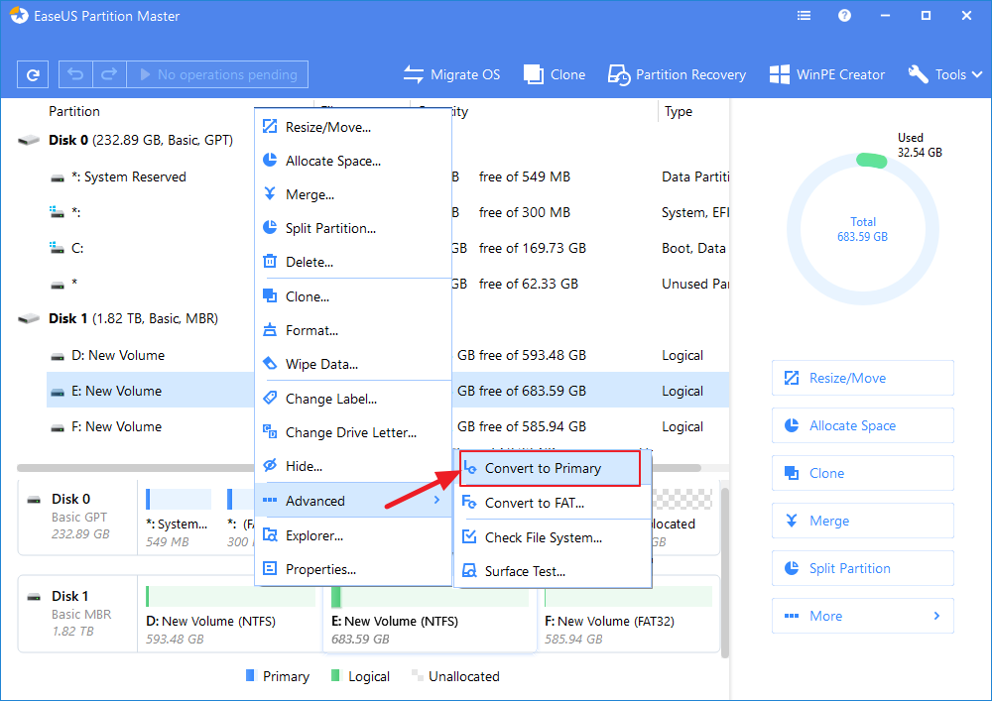
Task: Click the No operations pending button
Action: click(217, 74)
